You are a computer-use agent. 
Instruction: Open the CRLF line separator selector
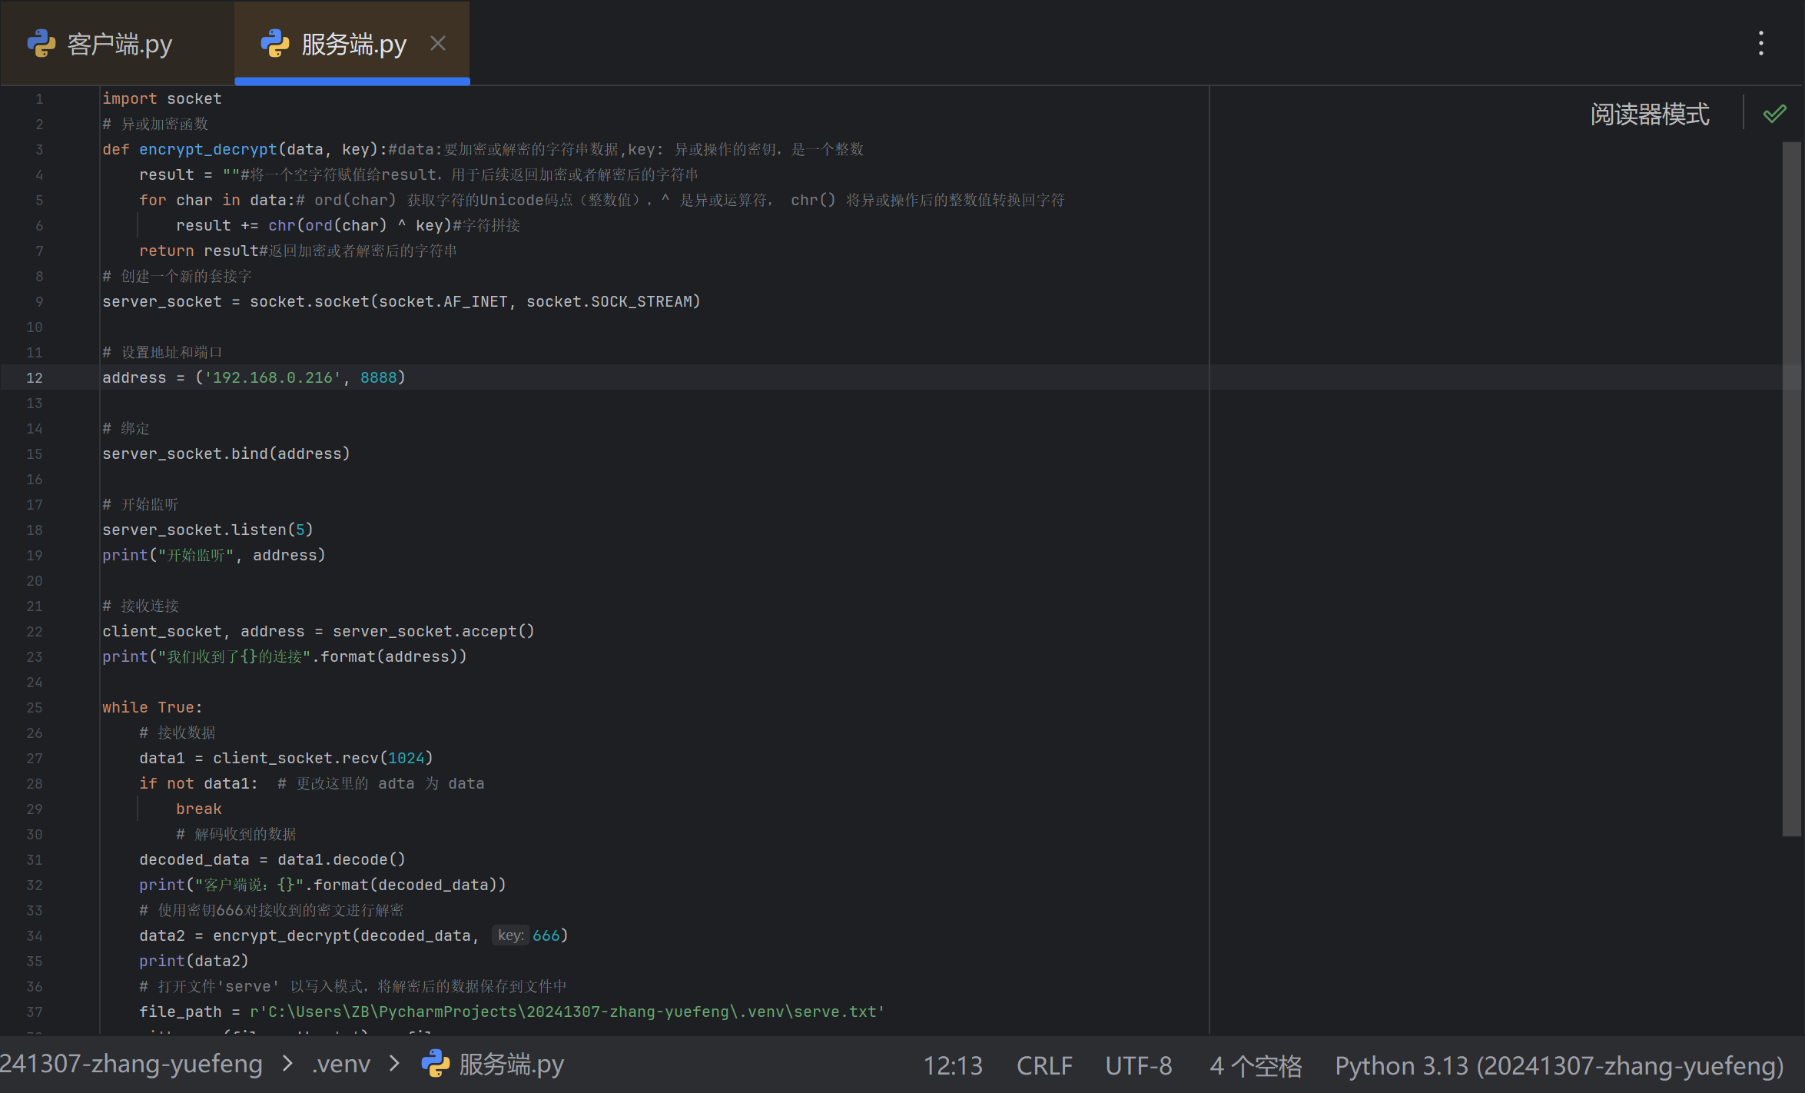click(x=1044, y=1065)
